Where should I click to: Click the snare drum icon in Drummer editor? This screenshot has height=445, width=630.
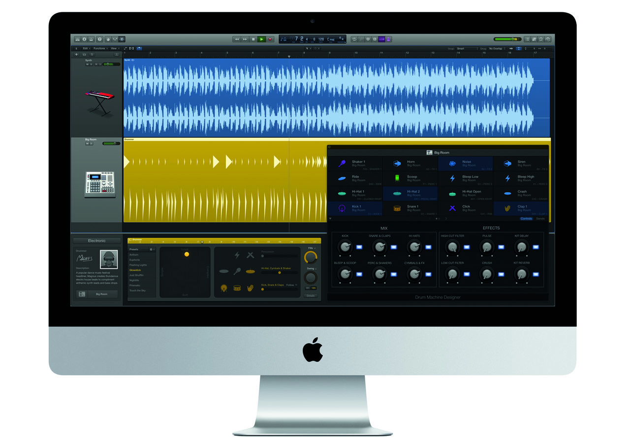(x=237, y=288)
